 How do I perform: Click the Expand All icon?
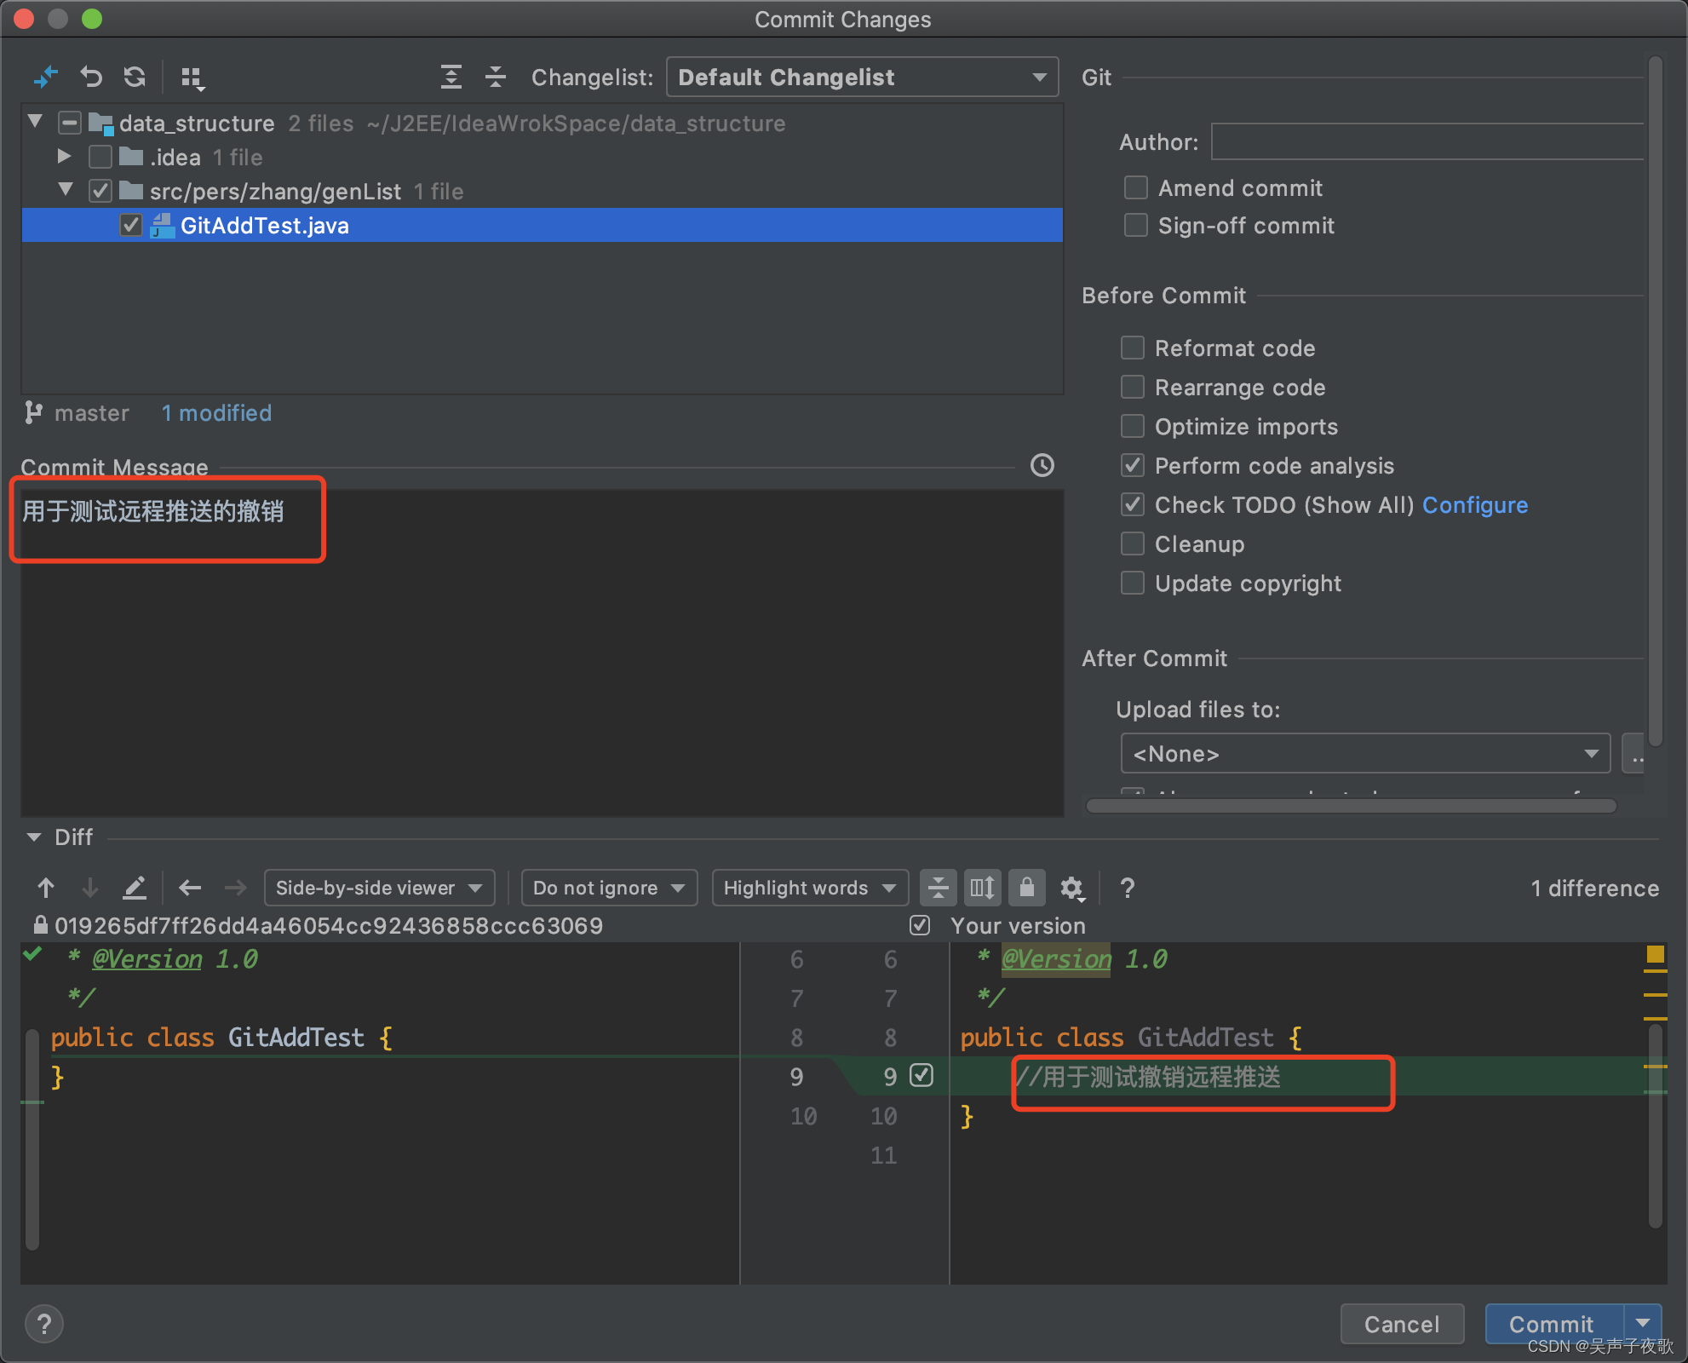[451, 77]
